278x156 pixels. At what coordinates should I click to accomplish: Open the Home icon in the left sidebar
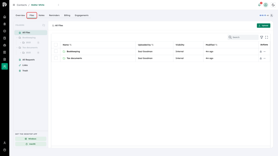5,17
